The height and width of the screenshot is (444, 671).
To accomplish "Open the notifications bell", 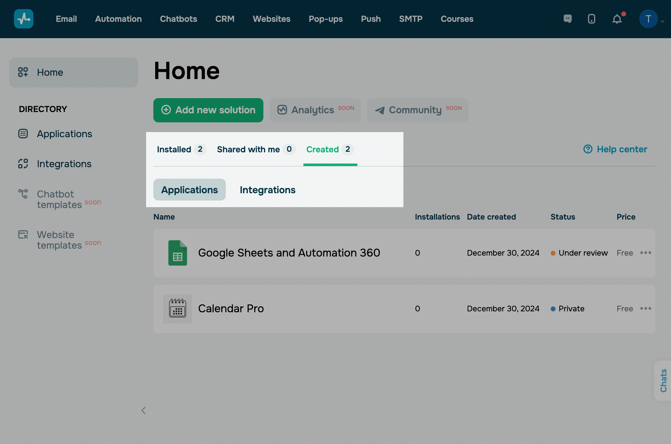I will 617,19.
